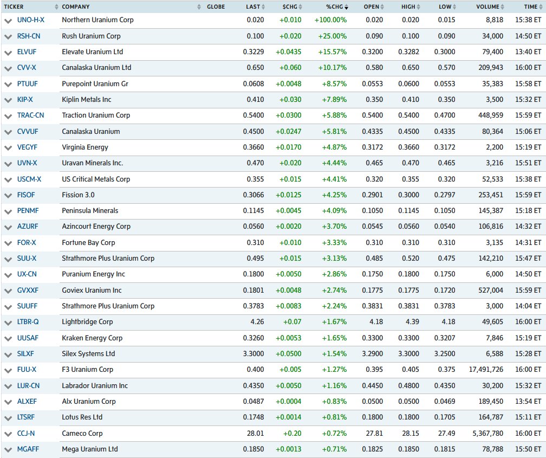Click the GLOBE column header
This screenshot has width=546, height=458.
[216, 7]
